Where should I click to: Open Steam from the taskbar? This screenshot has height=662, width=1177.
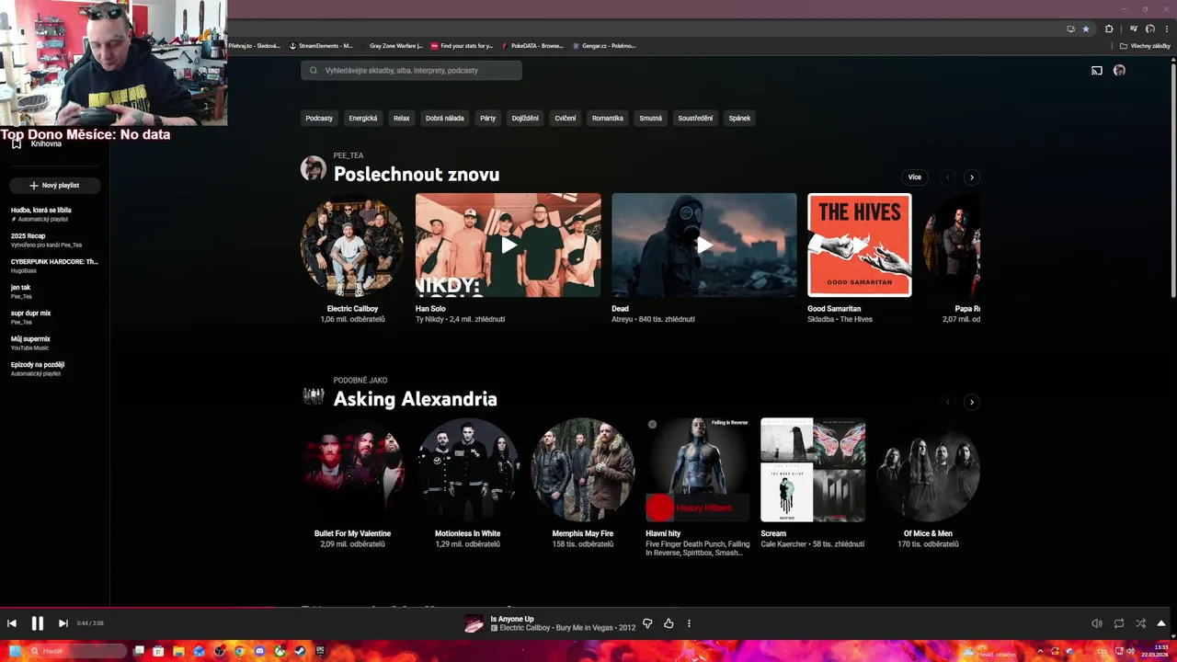(x=300, y=651)
